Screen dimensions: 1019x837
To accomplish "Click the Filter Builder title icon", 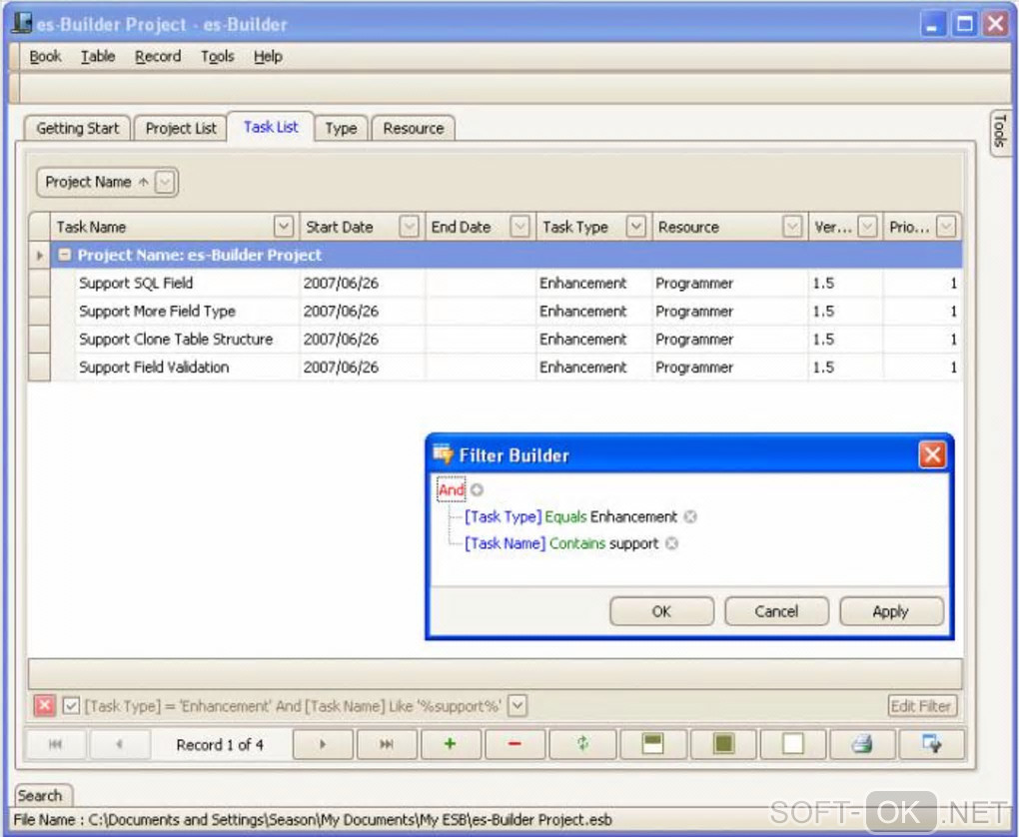I will tap(444, 454).
